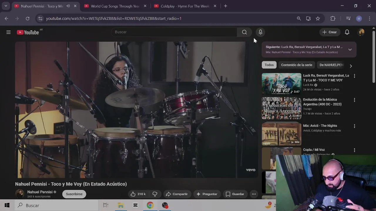This screenshot has height=211, width=376.
Task: Select the Todos filter chip
Action: coord(269,65)
